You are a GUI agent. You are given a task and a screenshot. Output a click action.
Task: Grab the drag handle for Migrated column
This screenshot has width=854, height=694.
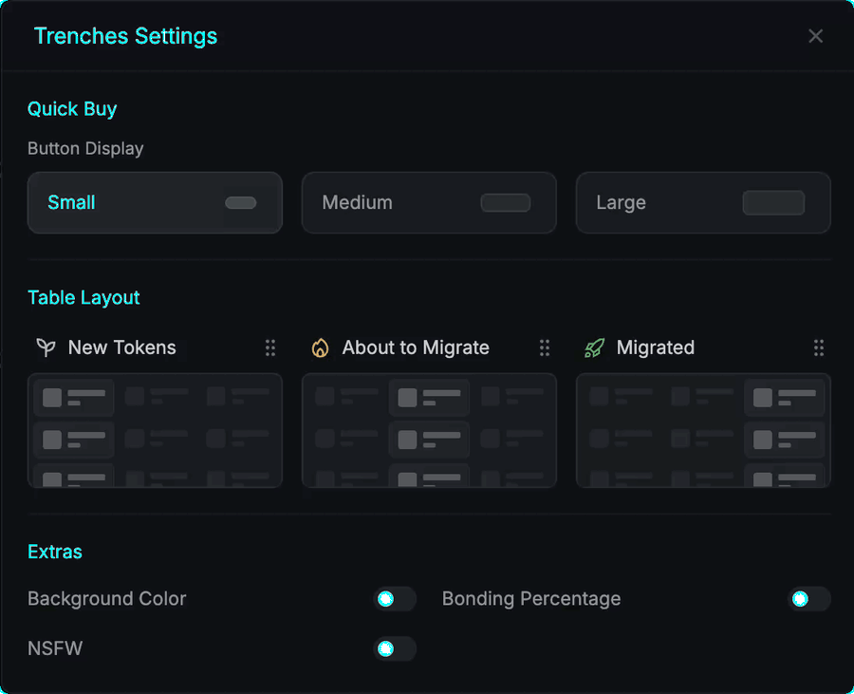point(819,347)
